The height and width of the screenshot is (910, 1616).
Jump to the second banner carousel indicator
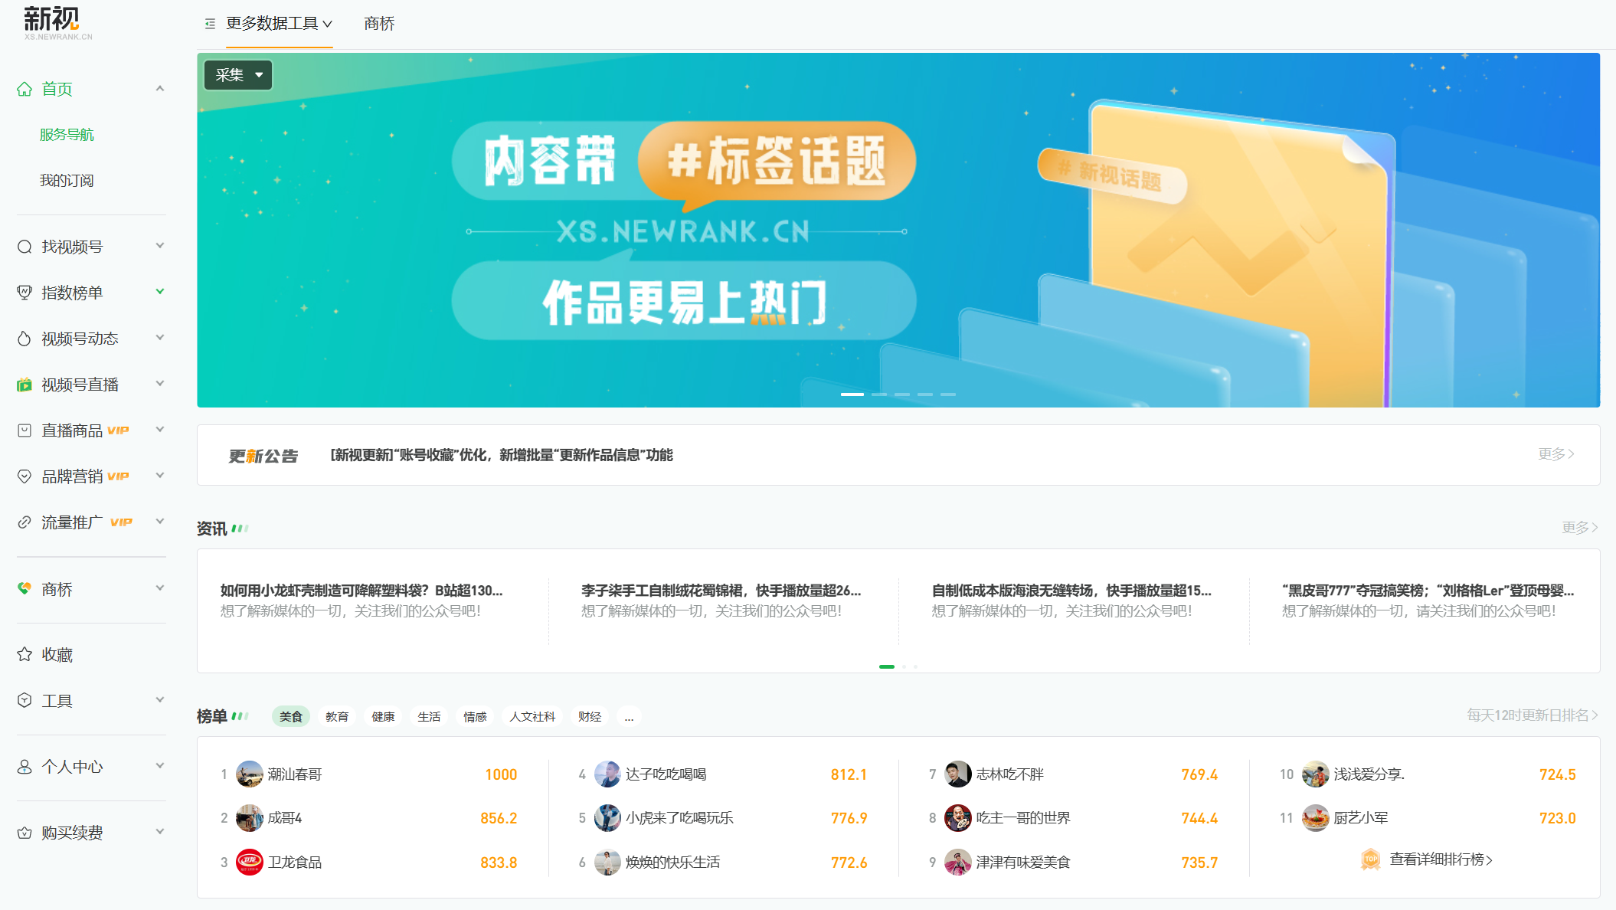pyautogui.click(x=879, y=394)
